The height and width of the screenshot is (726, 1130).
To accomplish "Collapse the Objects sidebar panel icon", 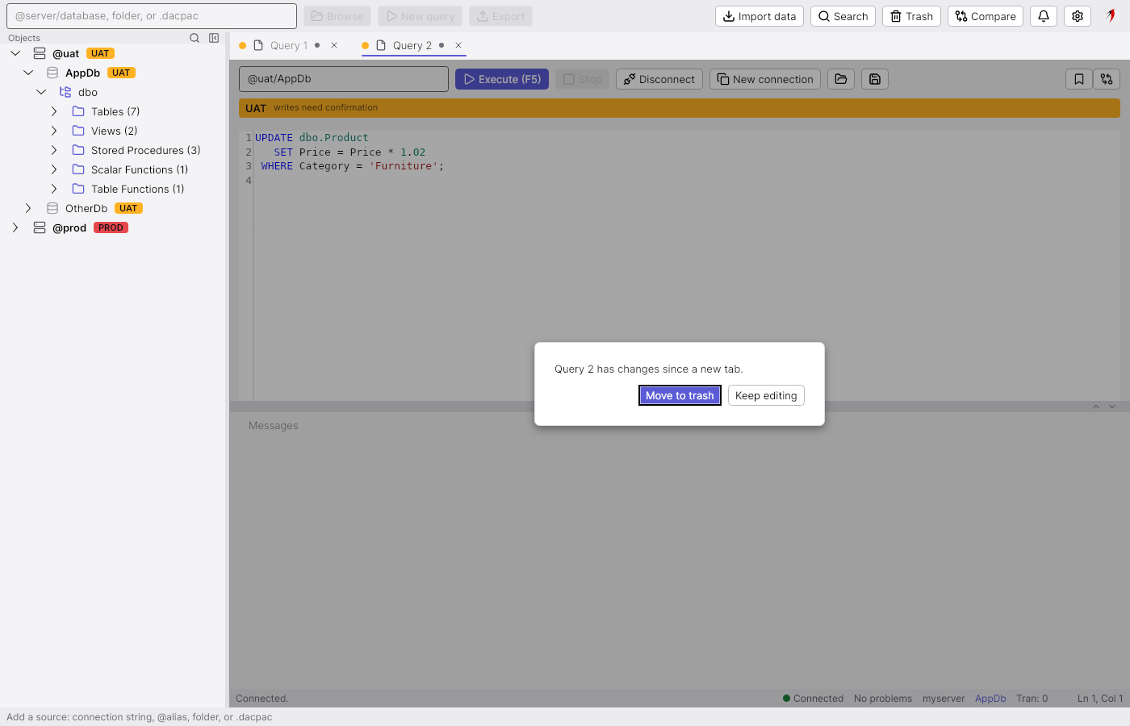I will (x=214, y=38).
